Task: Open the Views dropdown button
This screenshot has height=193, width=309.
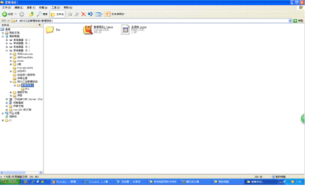Action: (99, 14)
